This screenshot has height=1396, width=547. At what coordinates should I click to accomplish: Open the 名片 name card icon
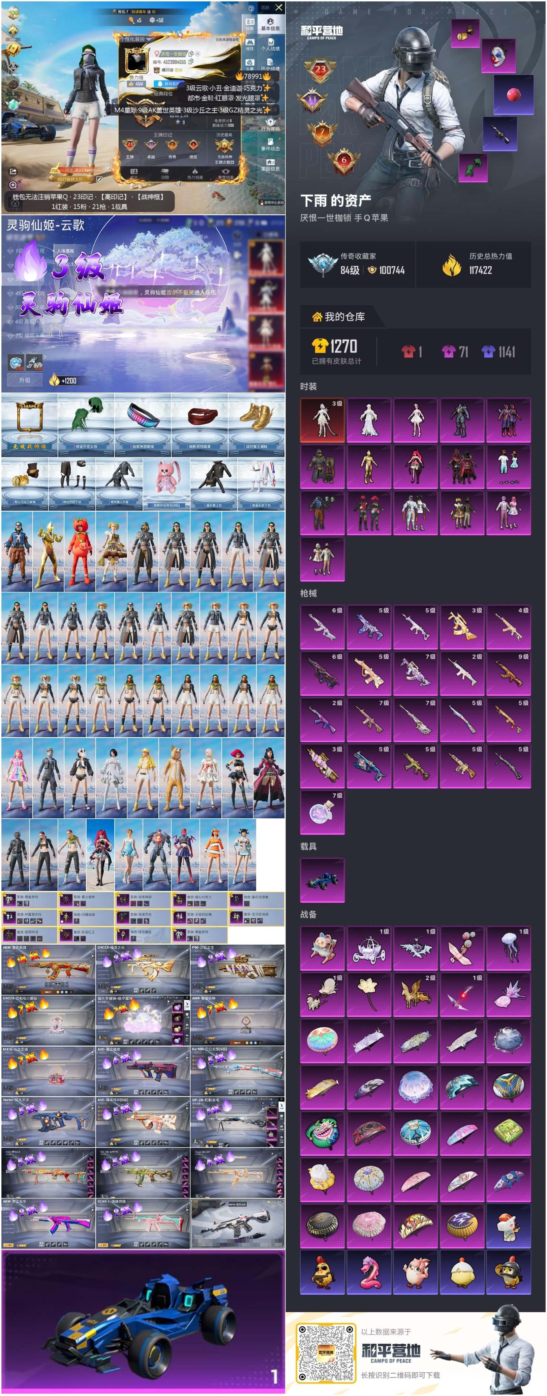point(134,174)
